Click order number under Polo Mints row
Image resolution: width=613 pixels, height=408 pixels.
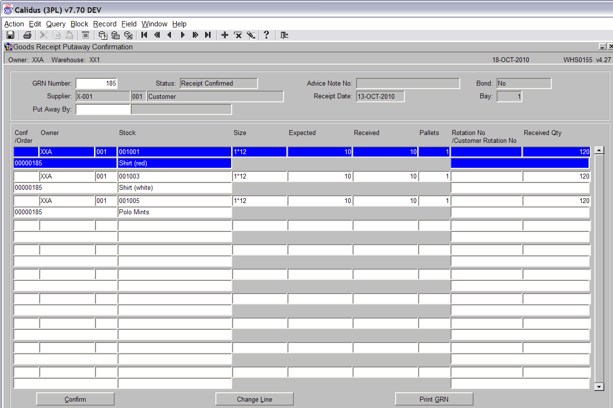tap(65, 212)
